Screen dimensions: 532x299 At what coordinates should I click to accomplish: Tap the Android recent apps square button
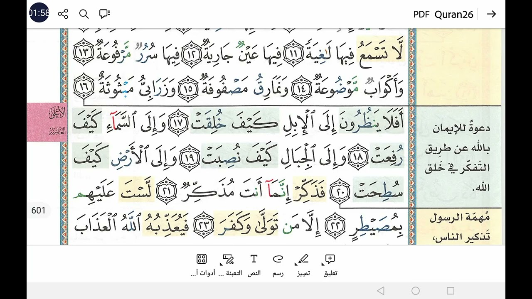pyautogui.click(x=451, y=291)
